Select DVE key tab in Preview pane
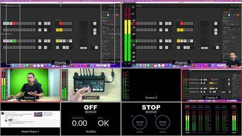 (118, 29)
